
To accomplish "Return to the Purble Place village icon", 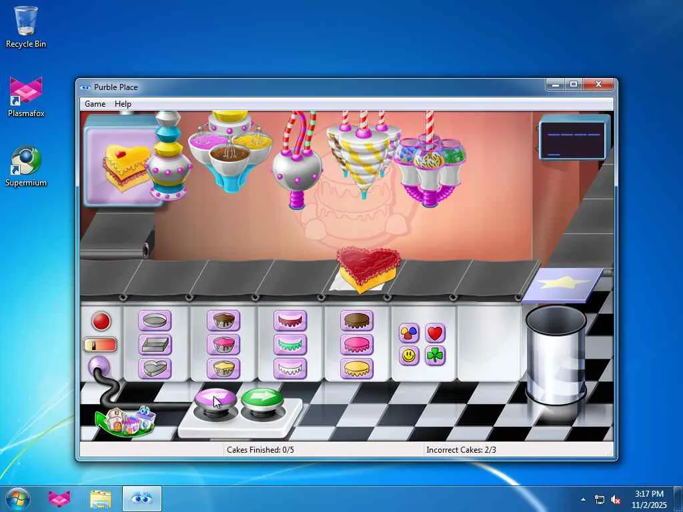I will [125, 421].
